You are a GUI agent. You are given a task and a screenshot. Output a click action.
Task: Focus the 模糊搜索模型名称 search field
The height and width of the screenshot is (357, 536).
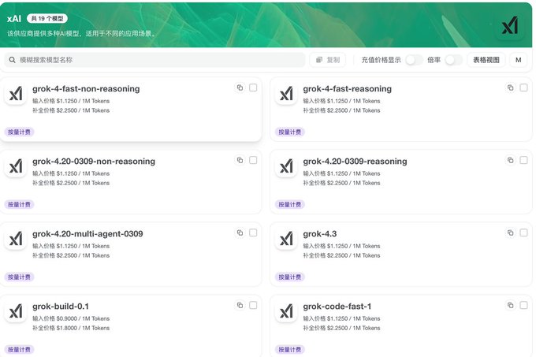point(154,60)
